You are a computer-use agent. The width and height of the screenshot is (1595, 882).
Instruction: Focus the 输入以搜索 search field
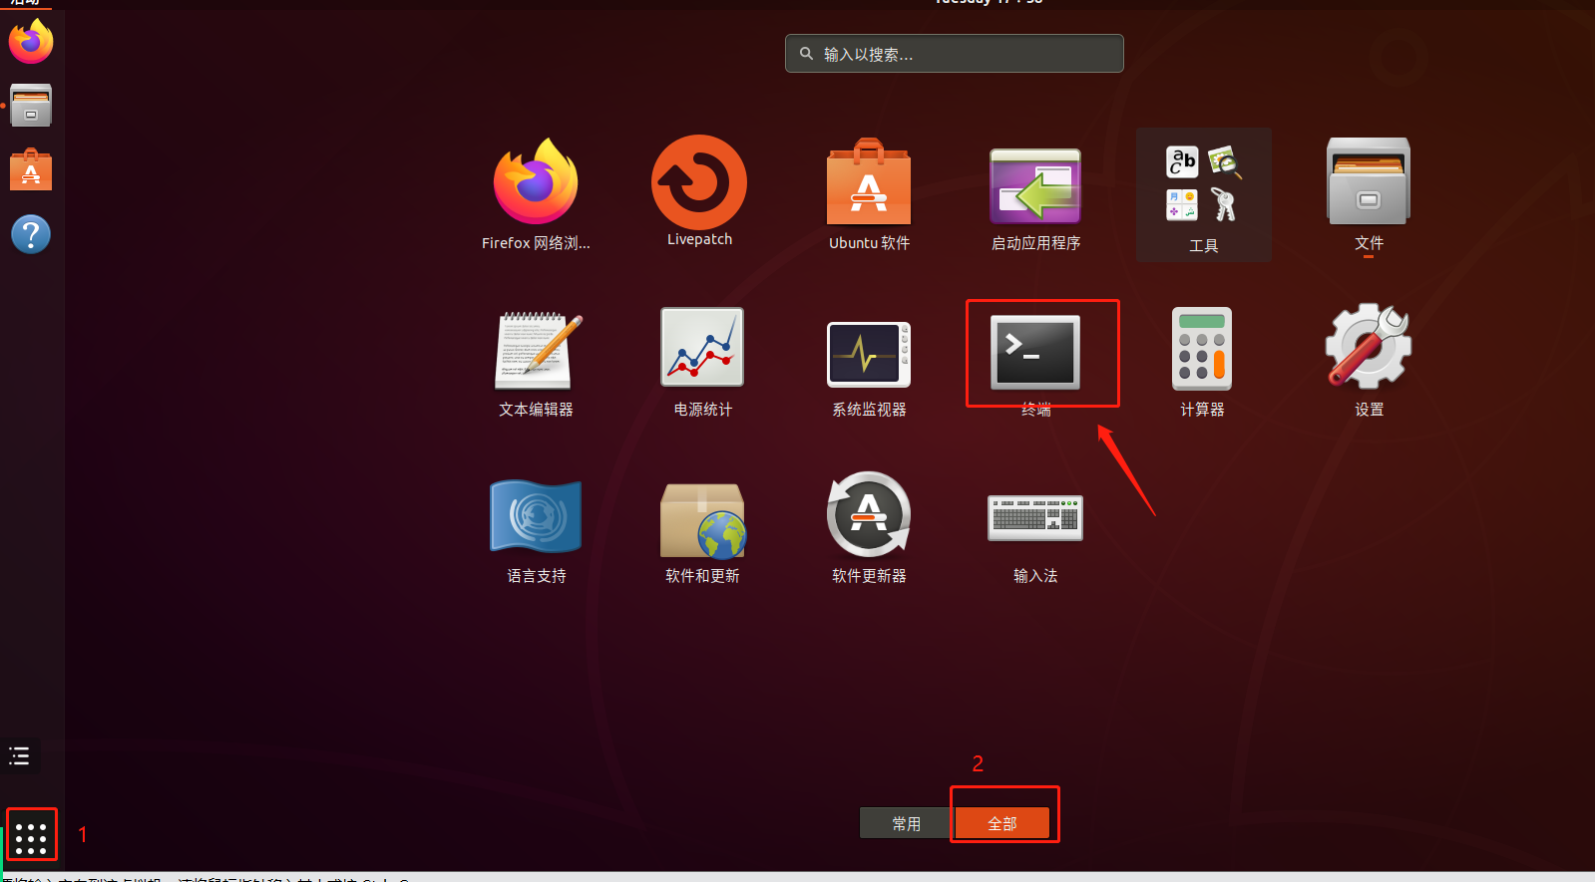pyautogui.click(x=955, y=54)
